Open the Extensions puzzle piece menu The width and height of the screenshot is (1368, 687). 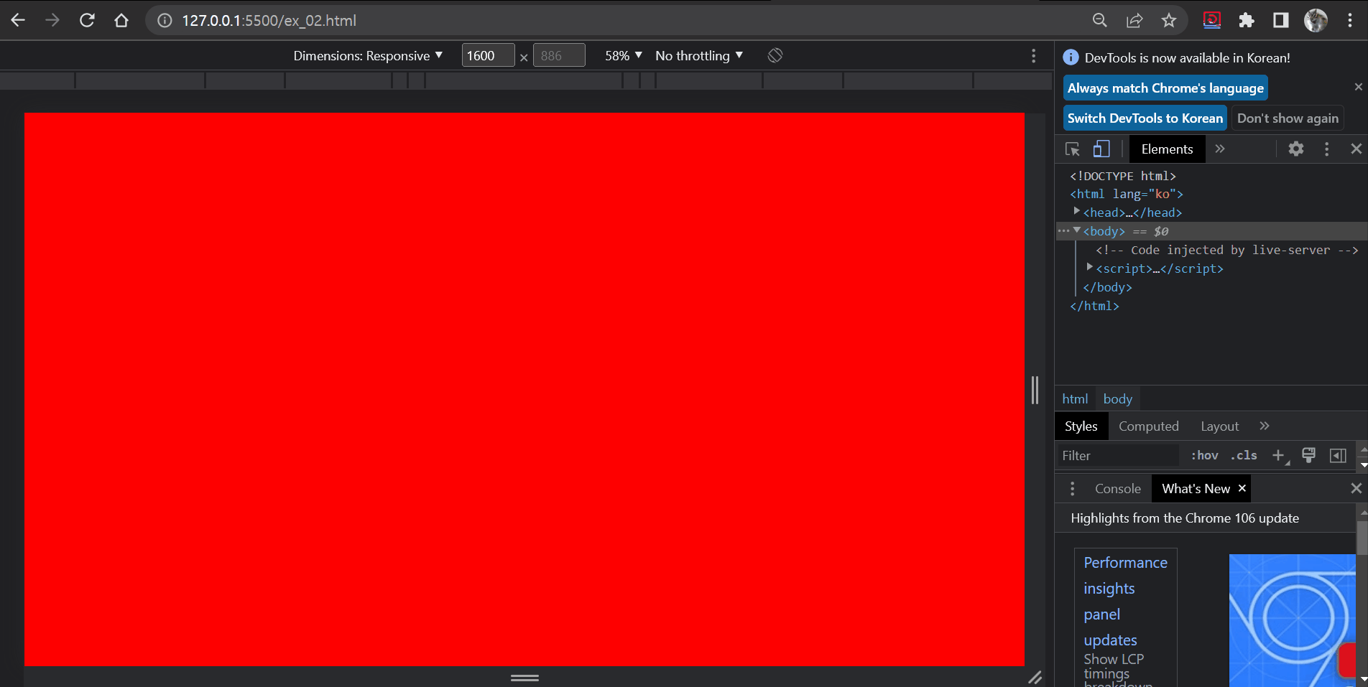pyautogui.click(x=1247, y=21)
